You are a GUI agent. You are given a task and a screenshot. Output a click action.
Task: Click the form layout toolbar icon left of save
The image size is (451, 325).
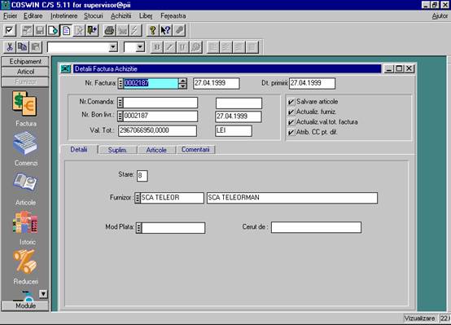pyautogui.click(x=27, y=30)
